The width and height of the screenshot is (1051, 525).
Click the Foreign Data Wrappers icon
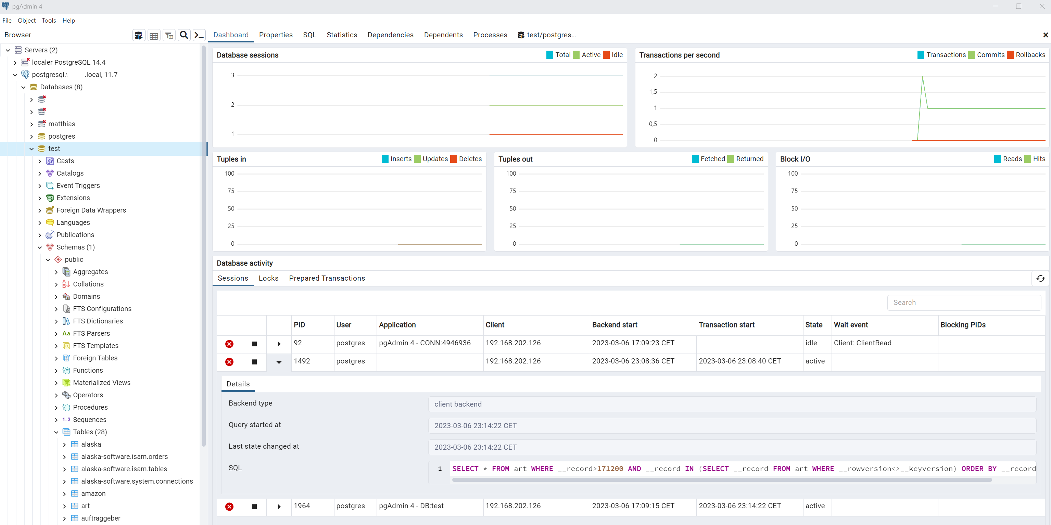(x=50, y=210)
